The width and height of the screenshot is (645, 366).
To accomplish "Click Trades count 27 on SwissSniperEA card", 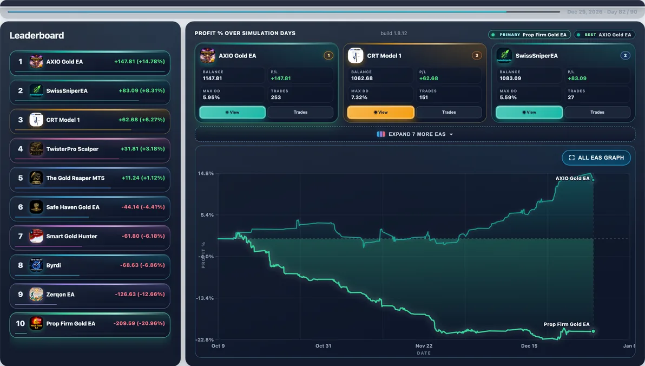I will pyautogui.click(x=571, y=97).
